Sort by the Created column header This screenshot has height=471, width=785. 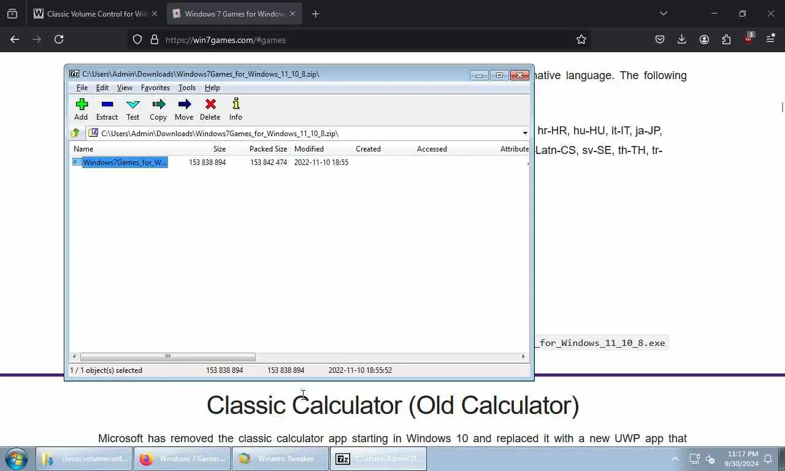(382, 149)
